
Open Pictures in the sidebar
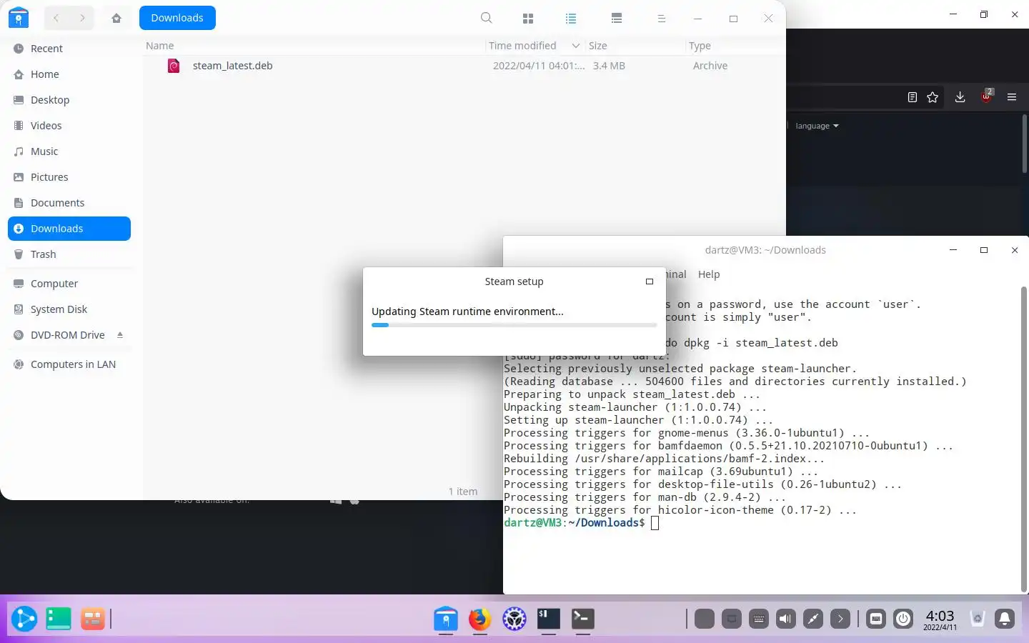[69, 177]
